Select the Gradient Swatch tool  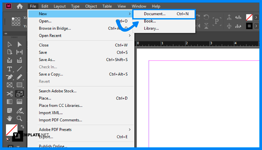click(x=10, y=102)
